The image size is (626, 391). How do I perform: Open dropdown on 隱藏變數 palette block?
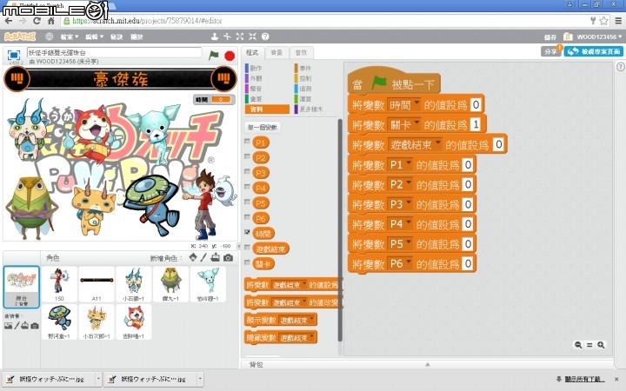311,337
